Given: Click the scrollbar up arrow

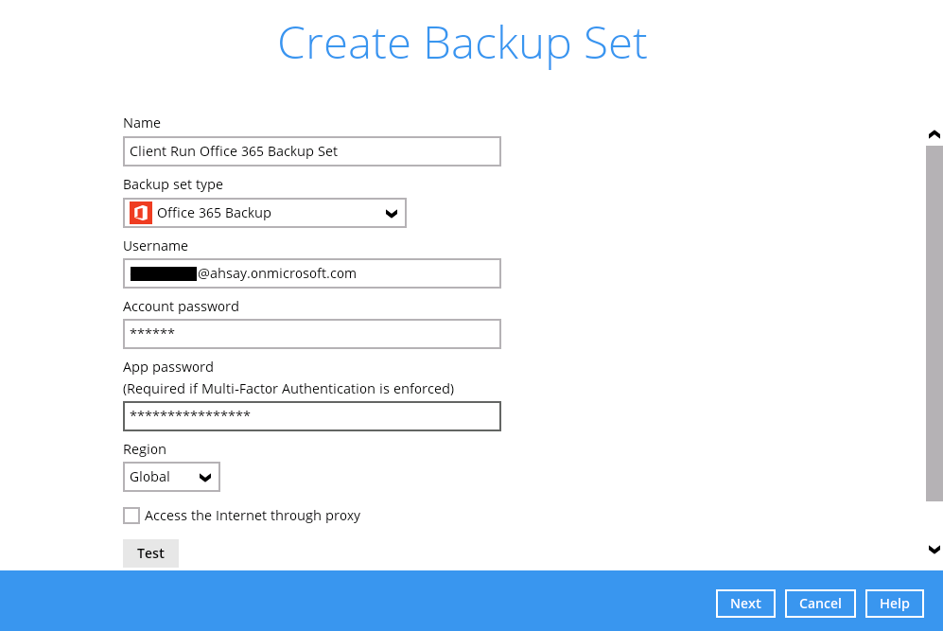Looking at the screenshot, I should click(x=934, y=135).
